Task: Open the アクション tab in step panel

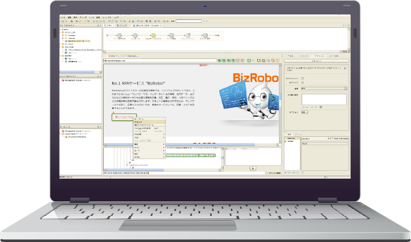Action: [x=319, y=56]
